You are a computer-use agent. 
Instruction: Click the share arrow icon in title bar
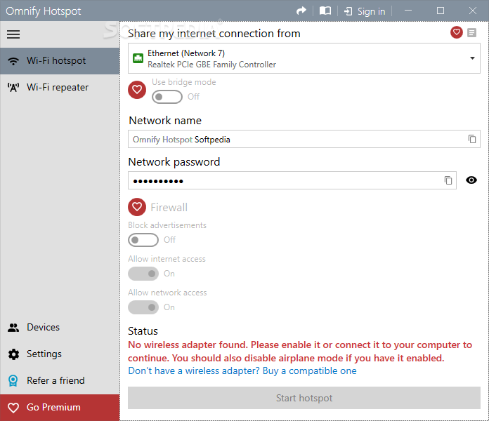coord(301,11)
